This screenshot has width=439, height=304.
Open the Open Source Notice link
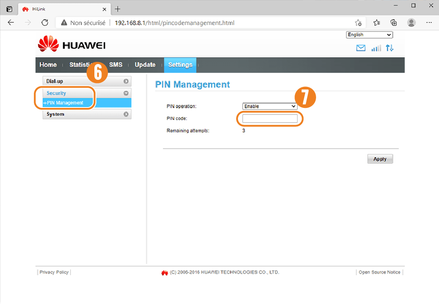(379, 272)
